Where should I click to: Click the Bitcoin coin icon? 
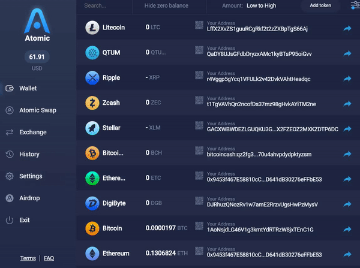(92, 228)
